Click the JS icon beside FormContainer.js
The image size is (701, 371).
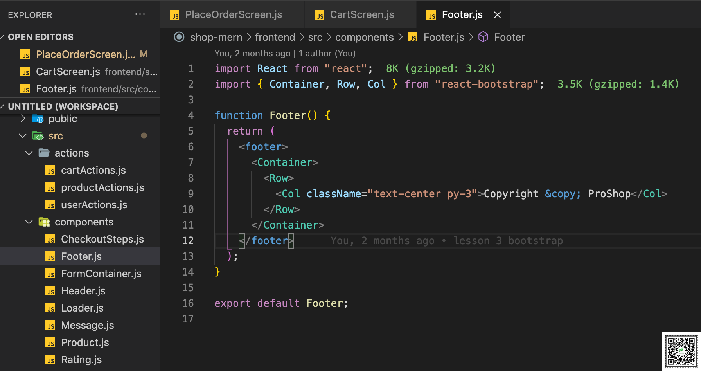[x=50, y=274]
